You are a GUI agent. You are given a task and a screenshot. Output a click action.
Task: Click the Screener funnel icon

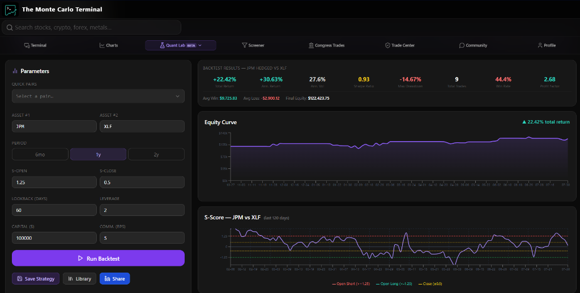coord(244,45)
